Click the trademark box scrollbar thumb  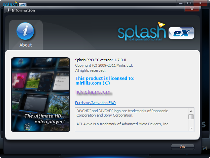[191, 117]
